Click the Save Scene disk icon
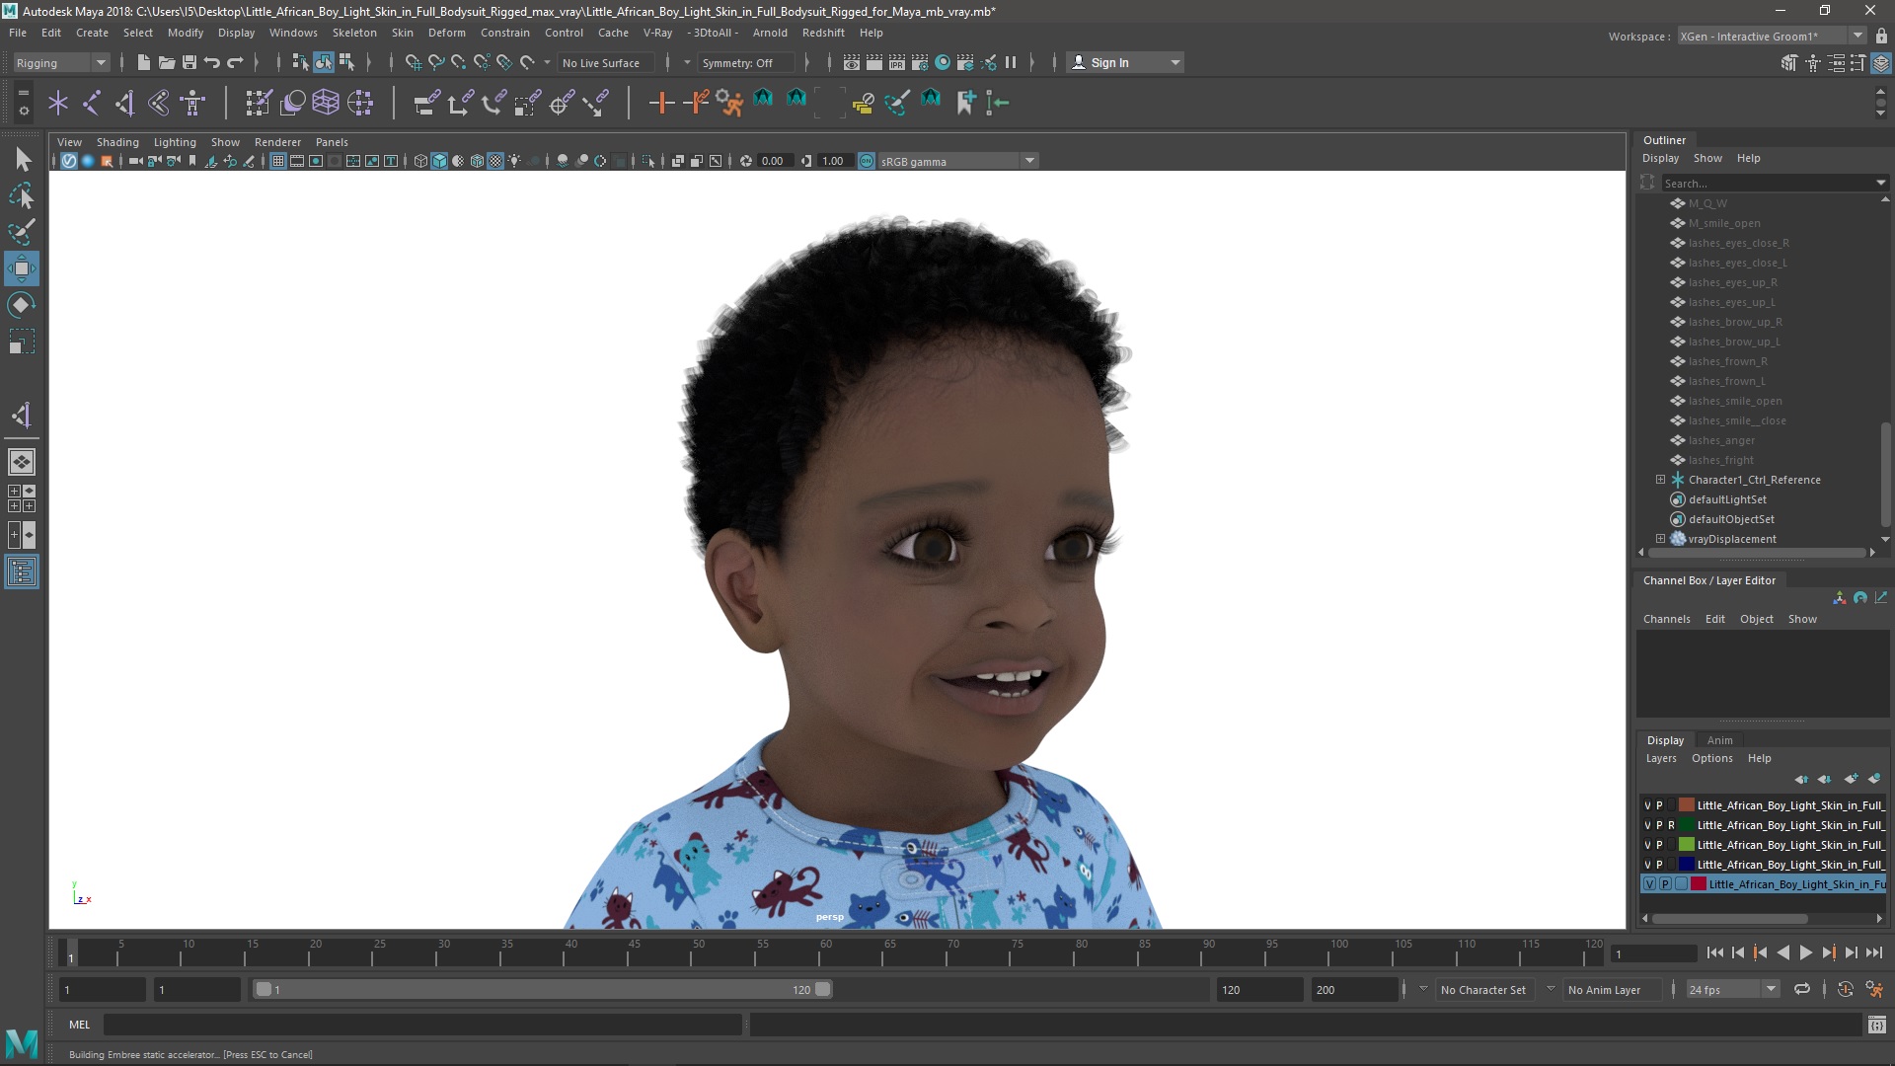This screenshot has width=1895, height=1066. tap(189, 62)
